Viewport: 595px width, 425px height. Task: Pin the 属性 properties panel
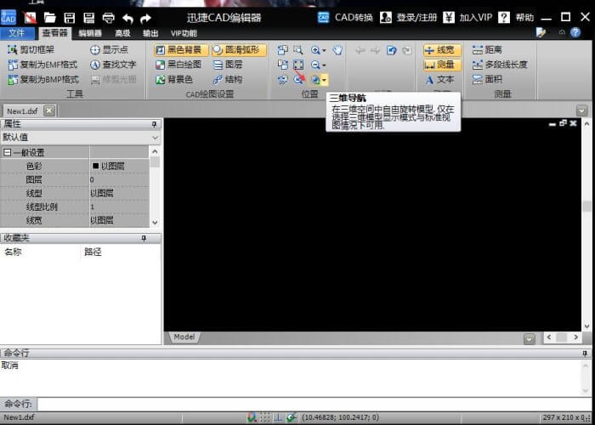pyautogui.click(x=154, y=124)
